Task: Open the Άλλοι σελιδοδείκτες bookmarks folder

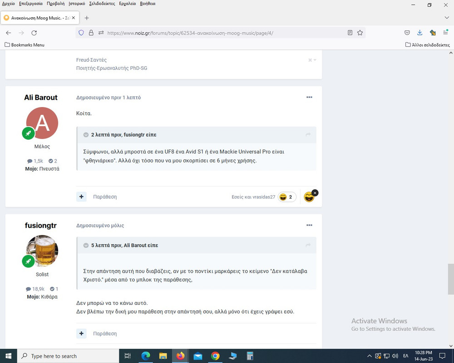Action: pos(428,45)
